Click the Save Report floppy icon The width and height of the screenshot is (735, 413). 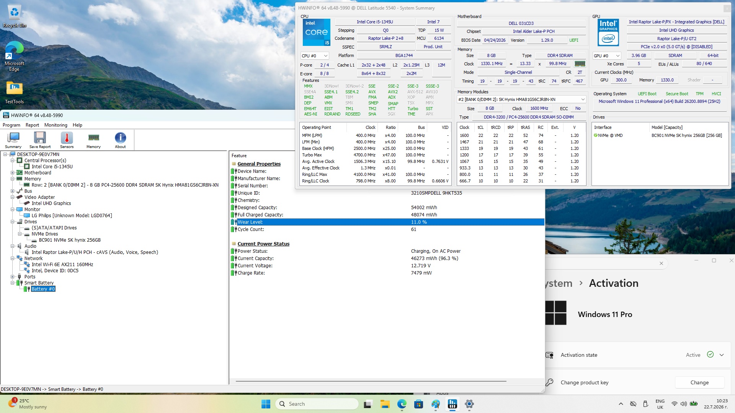click(40, 140)
